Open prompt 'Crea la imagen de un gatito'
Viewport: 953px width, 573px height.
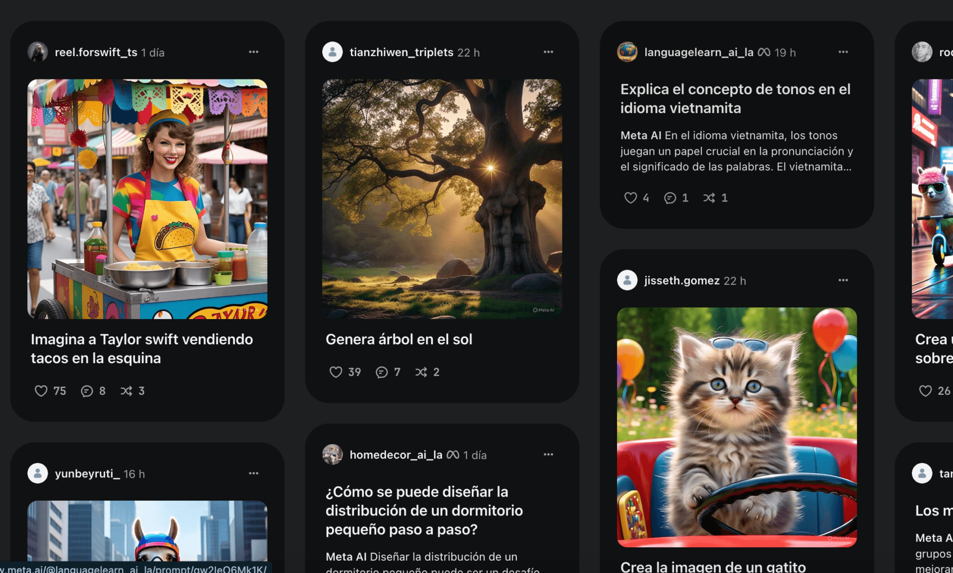coord(713,567)
